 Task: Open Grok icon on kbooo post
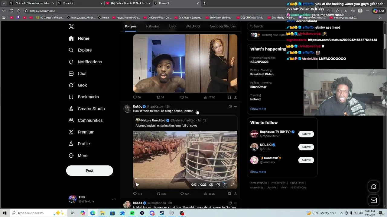point(230,203)
